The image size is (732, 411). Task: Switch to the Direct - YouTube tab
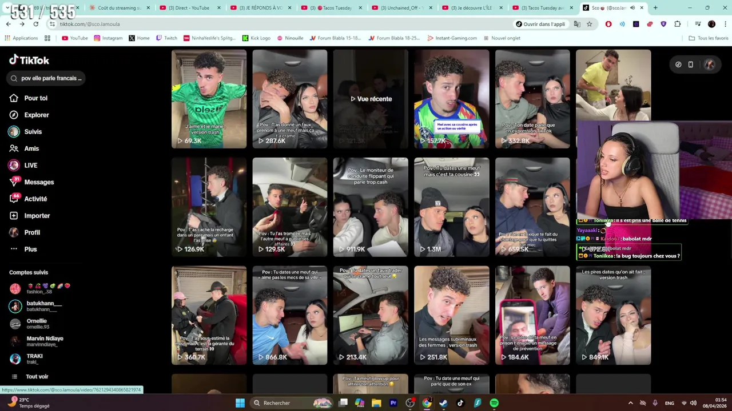tap(189, 8)
